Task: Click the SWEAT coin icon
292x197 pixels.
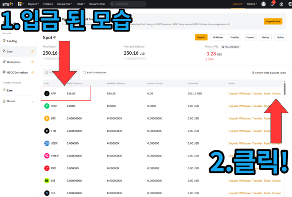Action: click(x=47, y=156)
